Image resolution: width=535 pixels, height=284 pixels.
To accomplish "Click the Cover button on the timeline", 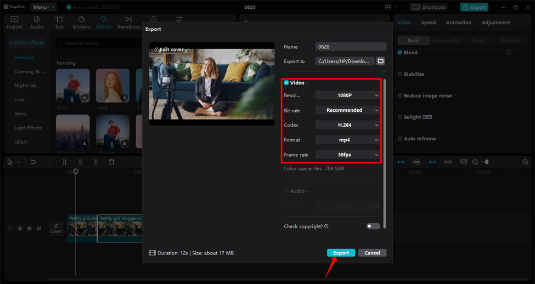I will [57, 228].
